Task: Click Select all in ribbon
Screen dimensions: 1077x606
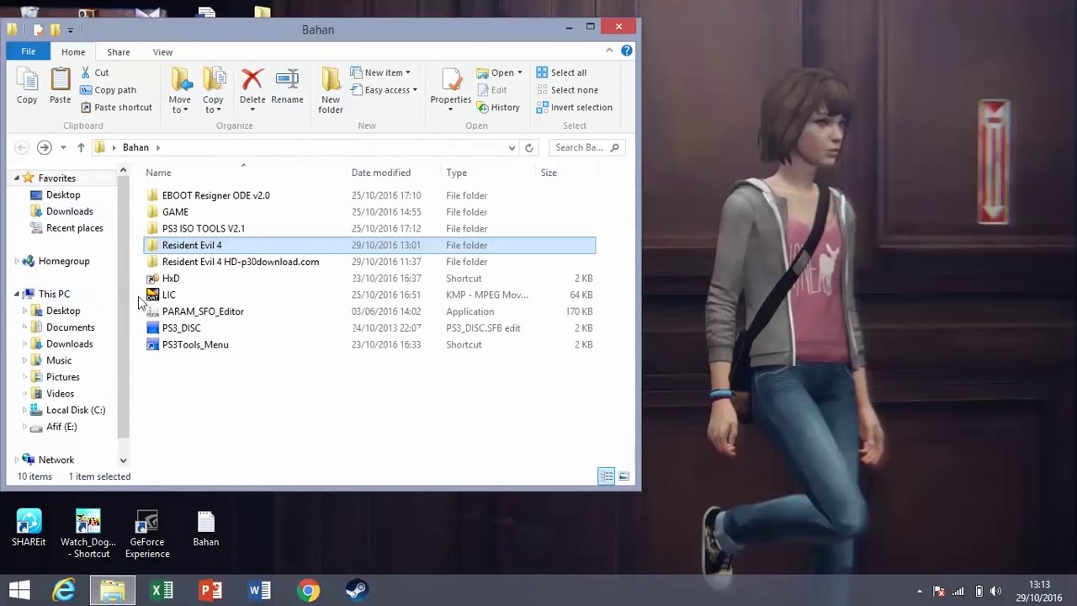Action: click(561, 72)
